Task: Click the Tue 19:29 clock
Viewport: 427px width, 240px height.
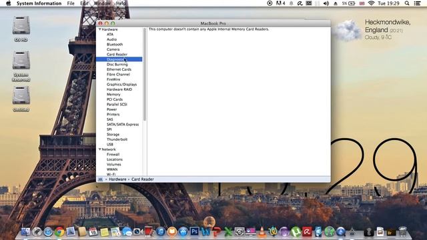Action: [388, 3]
